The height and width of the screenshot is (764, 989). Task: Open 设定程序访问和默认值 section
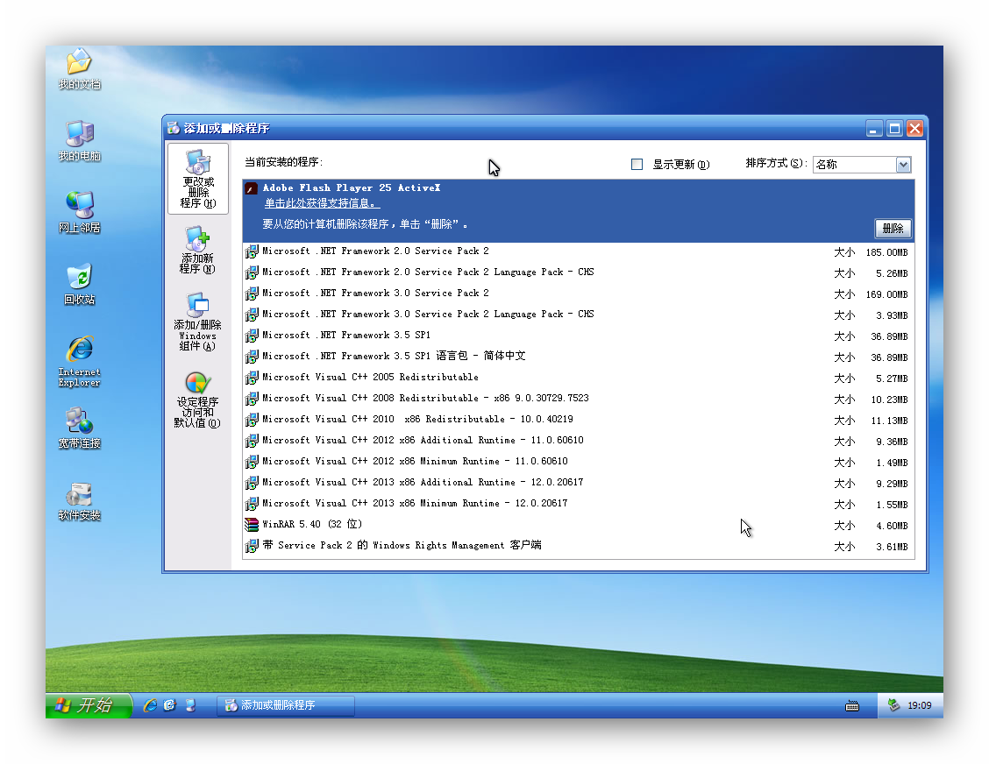click(197, 400)
